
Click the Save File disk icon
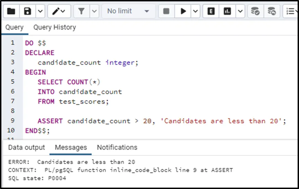click(28, 11)
